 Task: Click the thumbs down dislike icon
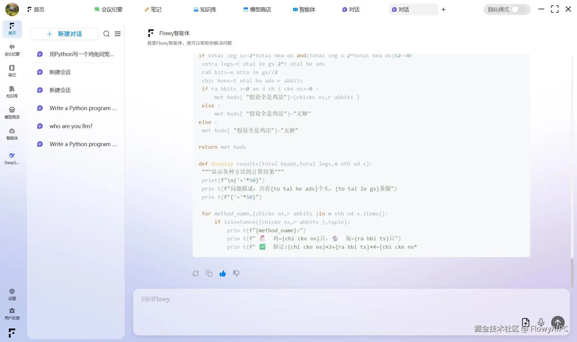236,273
